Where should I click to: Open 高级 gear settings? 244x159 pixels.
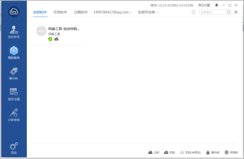point(14,148)
